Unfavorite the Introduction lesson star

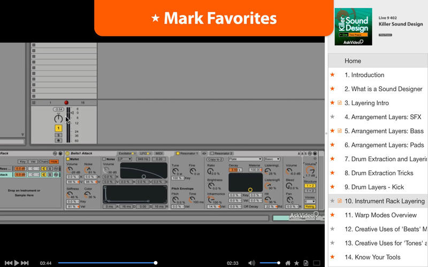(332, 75)
